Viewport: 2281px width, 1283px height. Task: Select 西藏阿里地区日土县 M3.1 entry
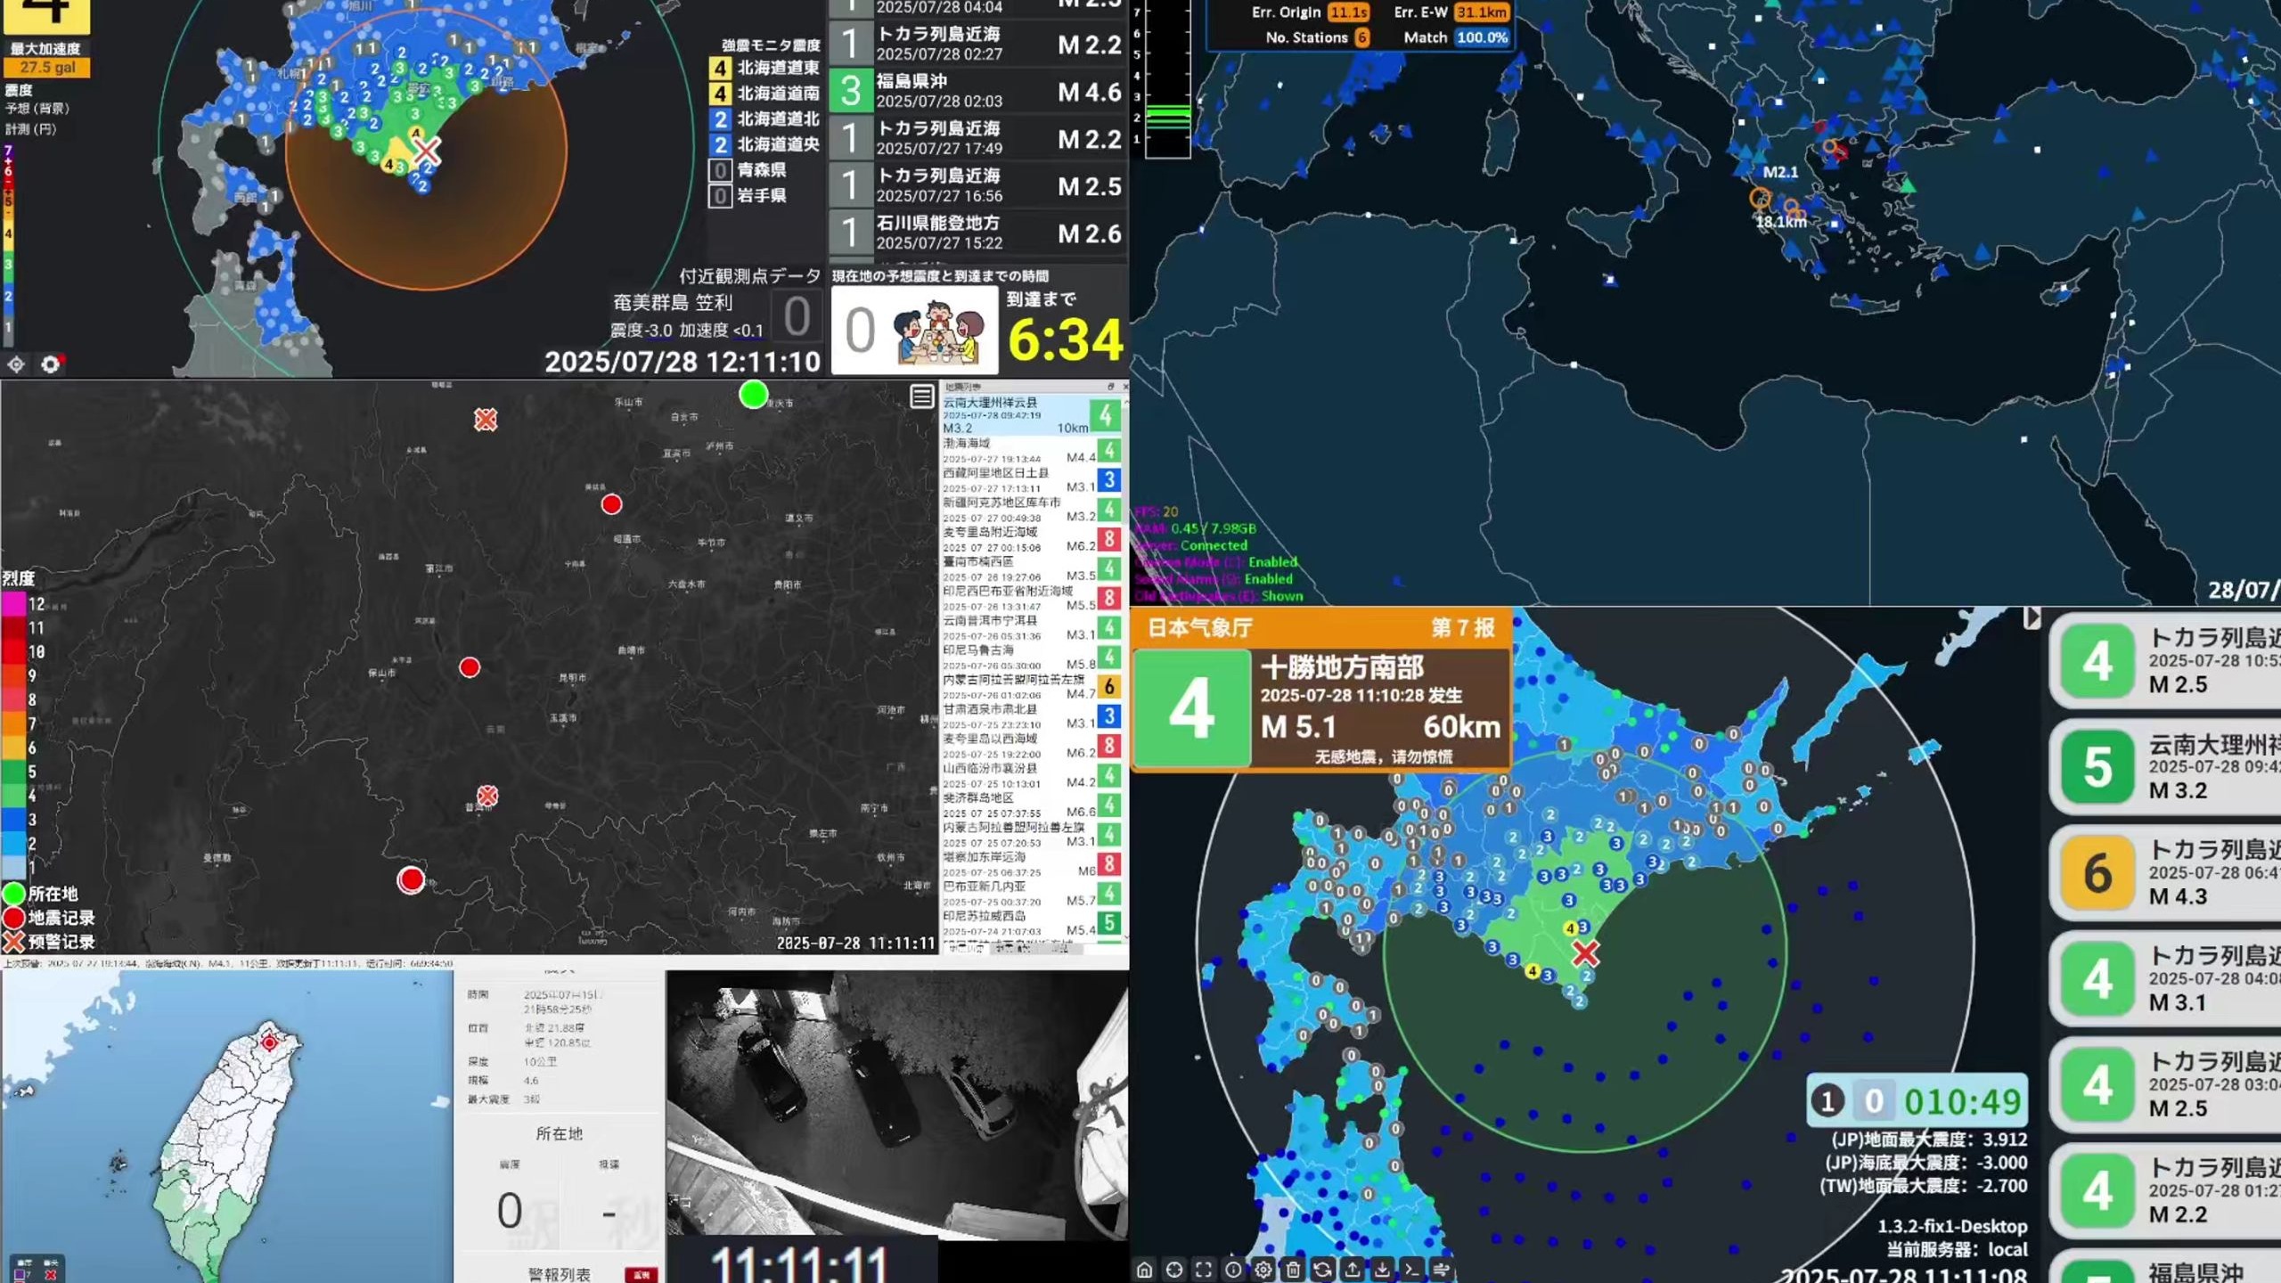pos(1031,479)
